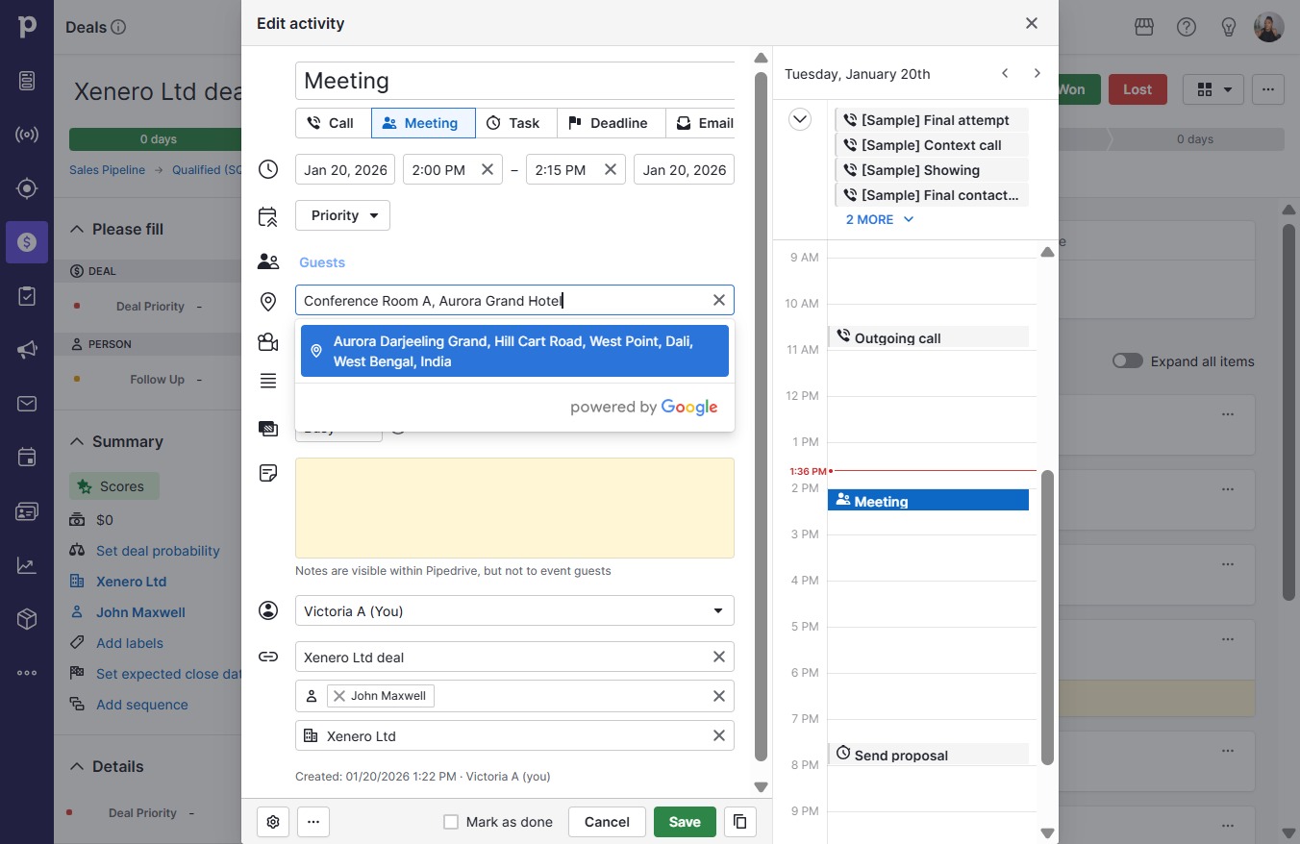Viewport: 1300px width, 844px height.
Task: Open the Help question mark icon
Action: (x=1187, y=27)
